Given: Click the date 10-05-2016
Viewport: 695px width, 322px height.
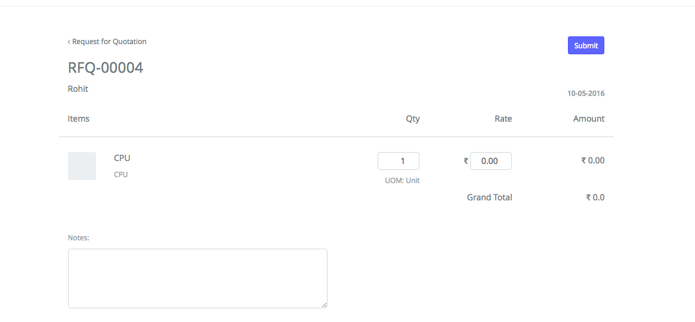Looking at the screenshot, I should tap(586, 94).
